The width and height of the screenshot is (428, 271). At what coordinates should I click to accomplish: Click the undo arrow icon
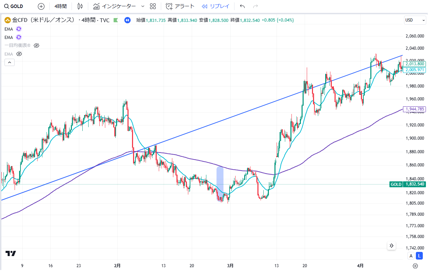click(x=242, y=6)
